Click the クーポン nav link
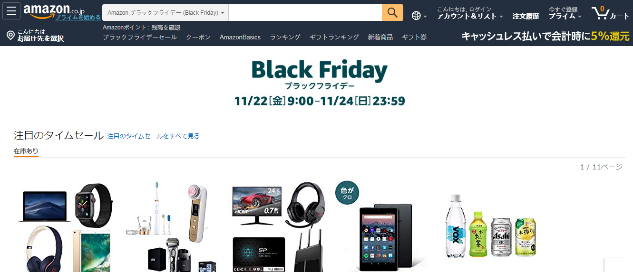 coord(198,37)
